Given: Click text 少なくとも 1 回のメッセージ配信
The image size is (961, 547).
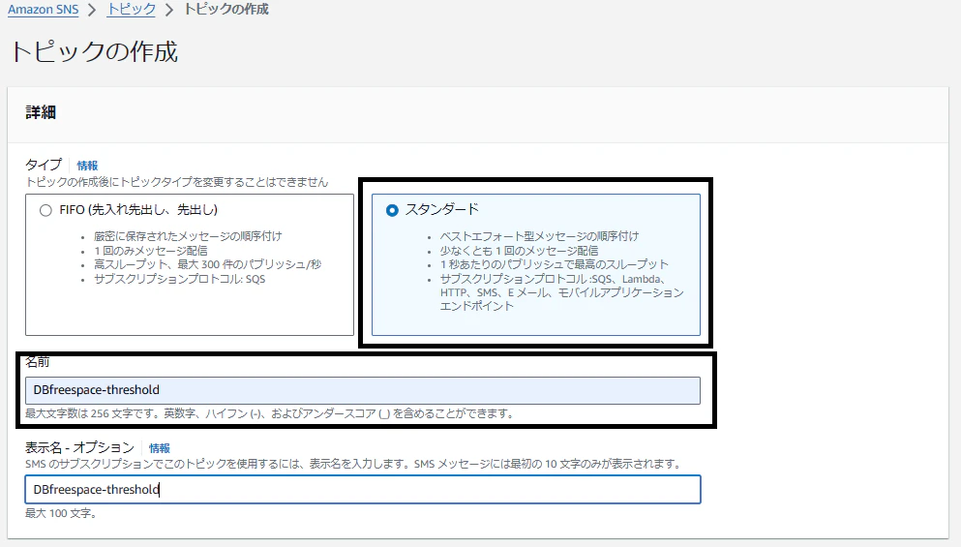Looking at the screenshot, I should [519, 251].
